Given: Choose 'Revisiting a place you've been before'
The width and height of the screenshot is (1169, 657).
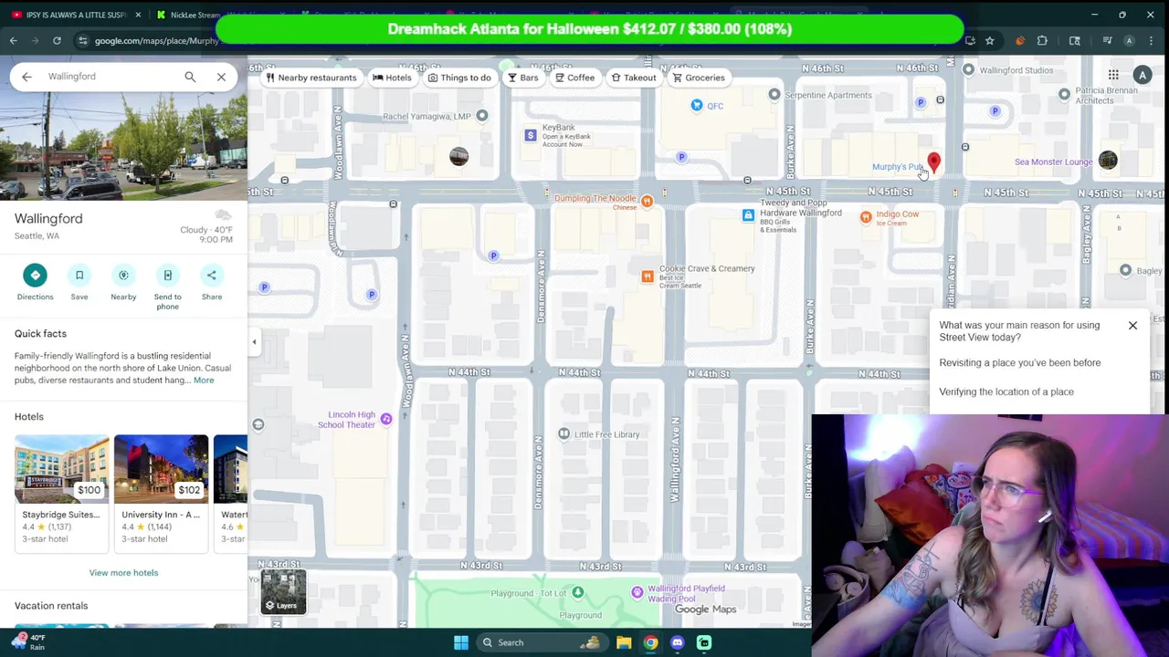Looking at the screenshot, I should tap(1020, 363).
